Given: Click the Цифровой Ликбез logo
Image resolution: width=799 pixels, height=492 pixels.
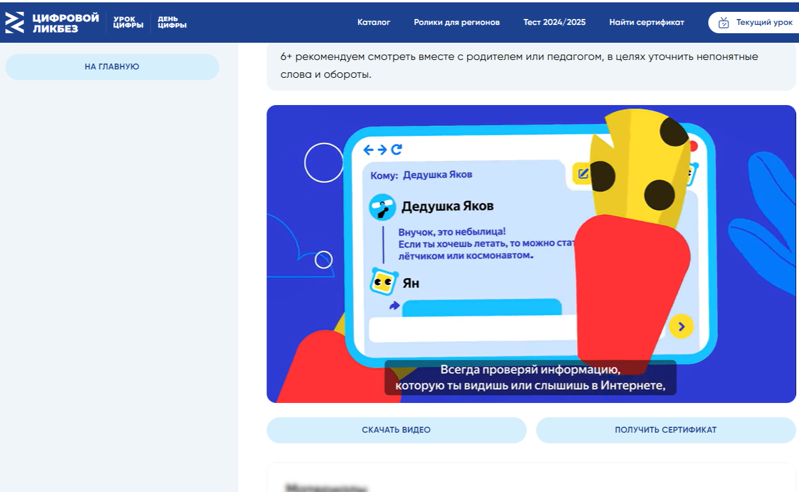Looking at the screenshot, I should (x=52, y=23).
